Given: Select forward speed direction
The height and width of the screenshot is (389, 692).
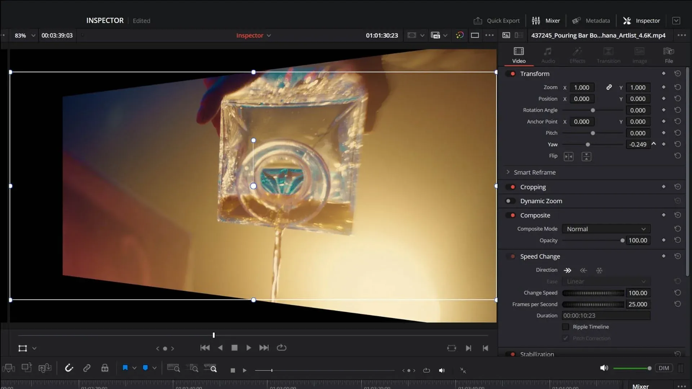Looking at the screenshot, I should click(568, 270).
